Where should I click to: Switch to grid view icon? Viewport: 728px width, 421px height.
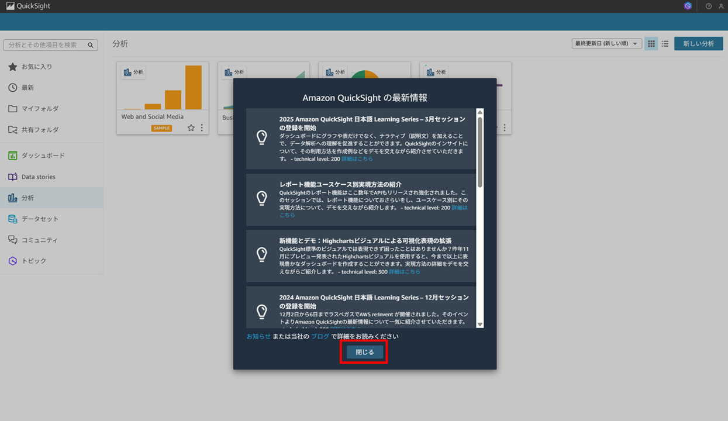pyautogui.click(x=651, y=44)
